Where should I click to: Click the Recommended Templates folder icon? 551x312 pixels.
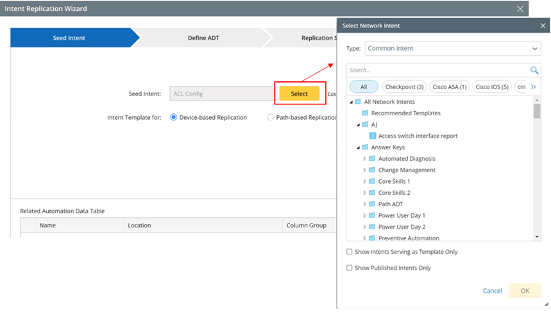(365, 113)
